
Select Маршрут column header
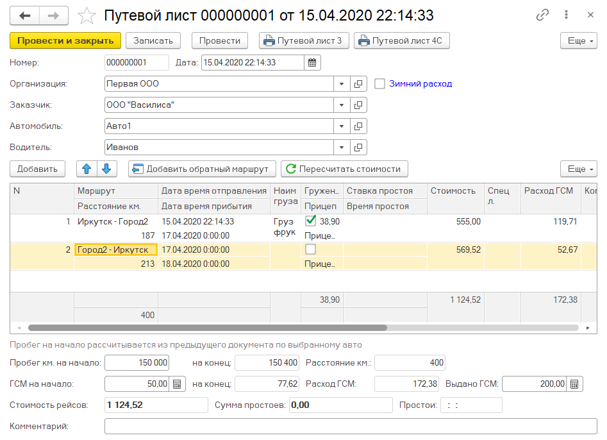(116, 191)
